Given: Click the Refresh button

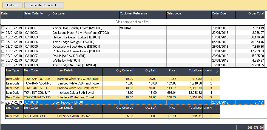Looking at the screenshot, I should 12,5.
